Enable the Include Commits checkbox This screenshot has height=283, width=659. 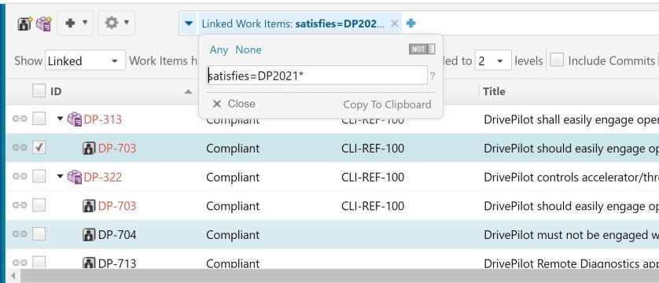pos(557,61)
